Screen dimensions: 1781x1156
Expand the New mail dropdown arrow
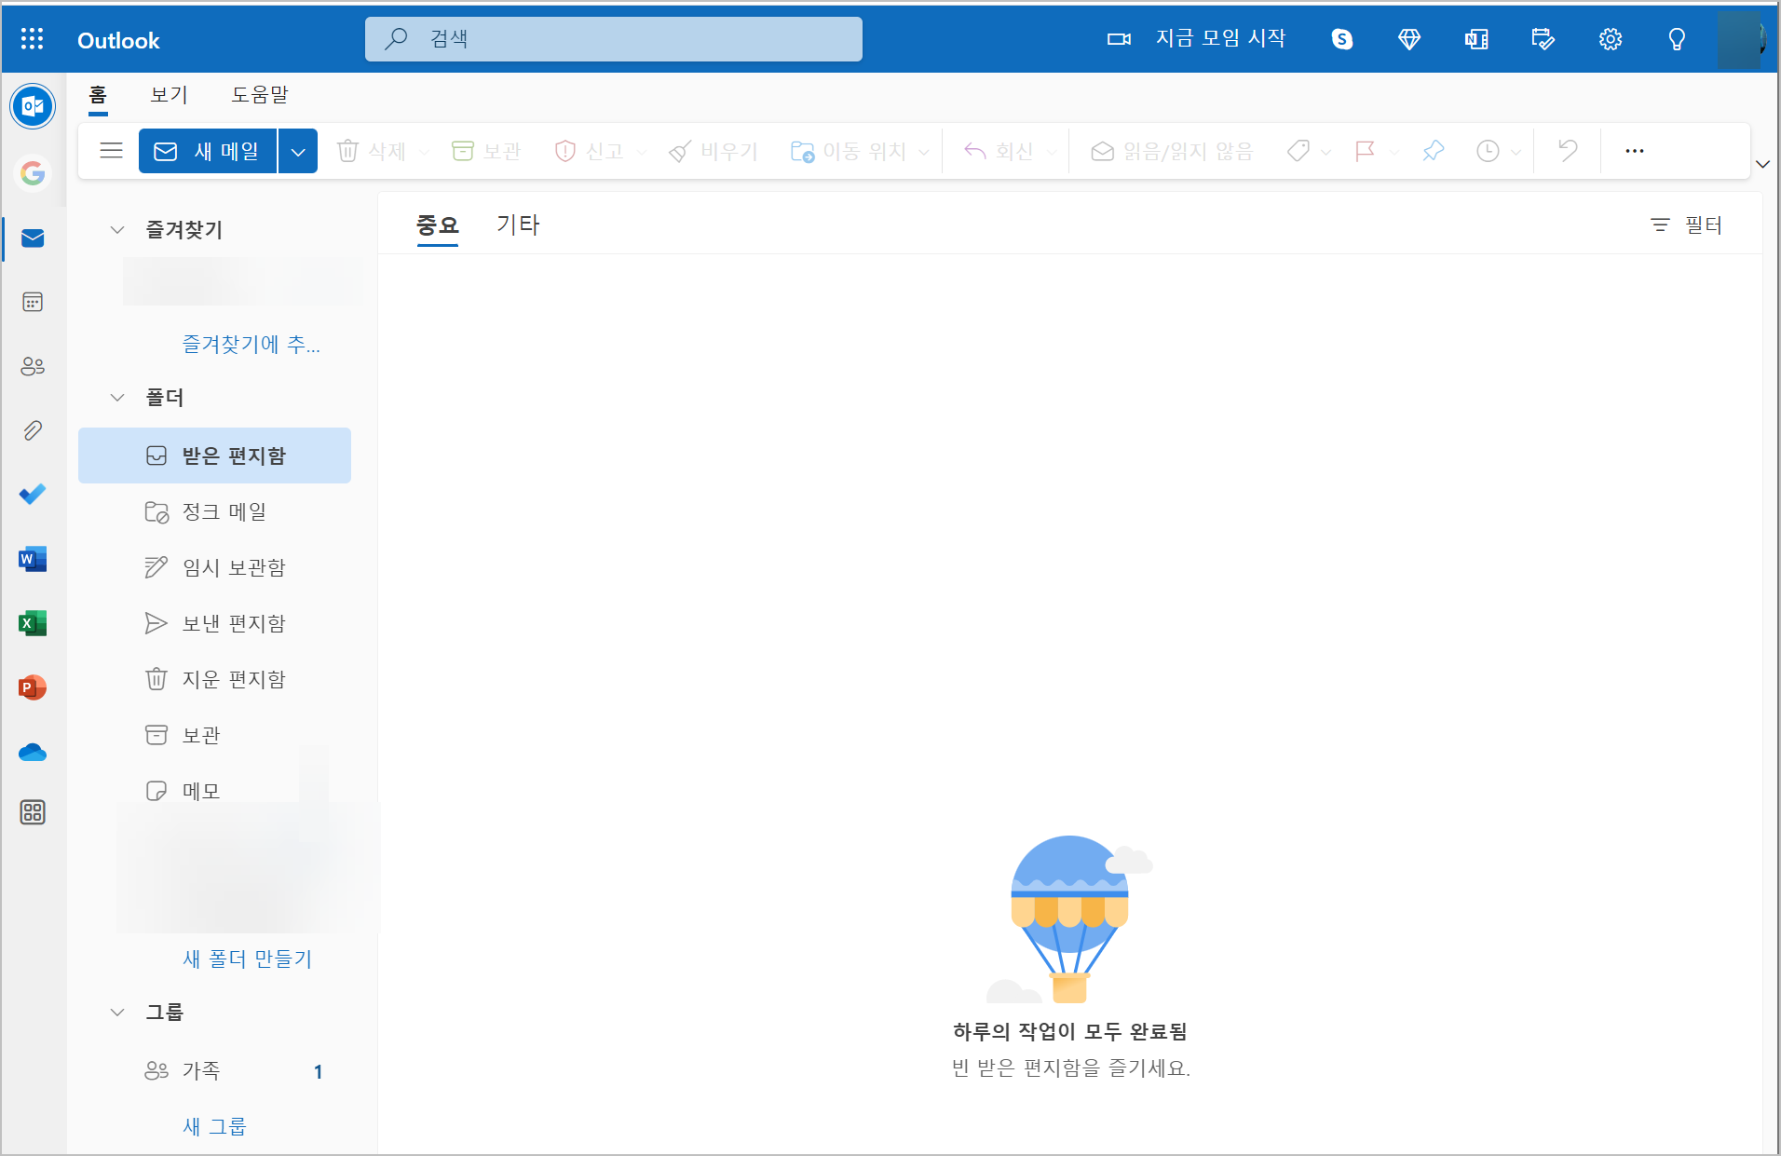pos(297,151)
